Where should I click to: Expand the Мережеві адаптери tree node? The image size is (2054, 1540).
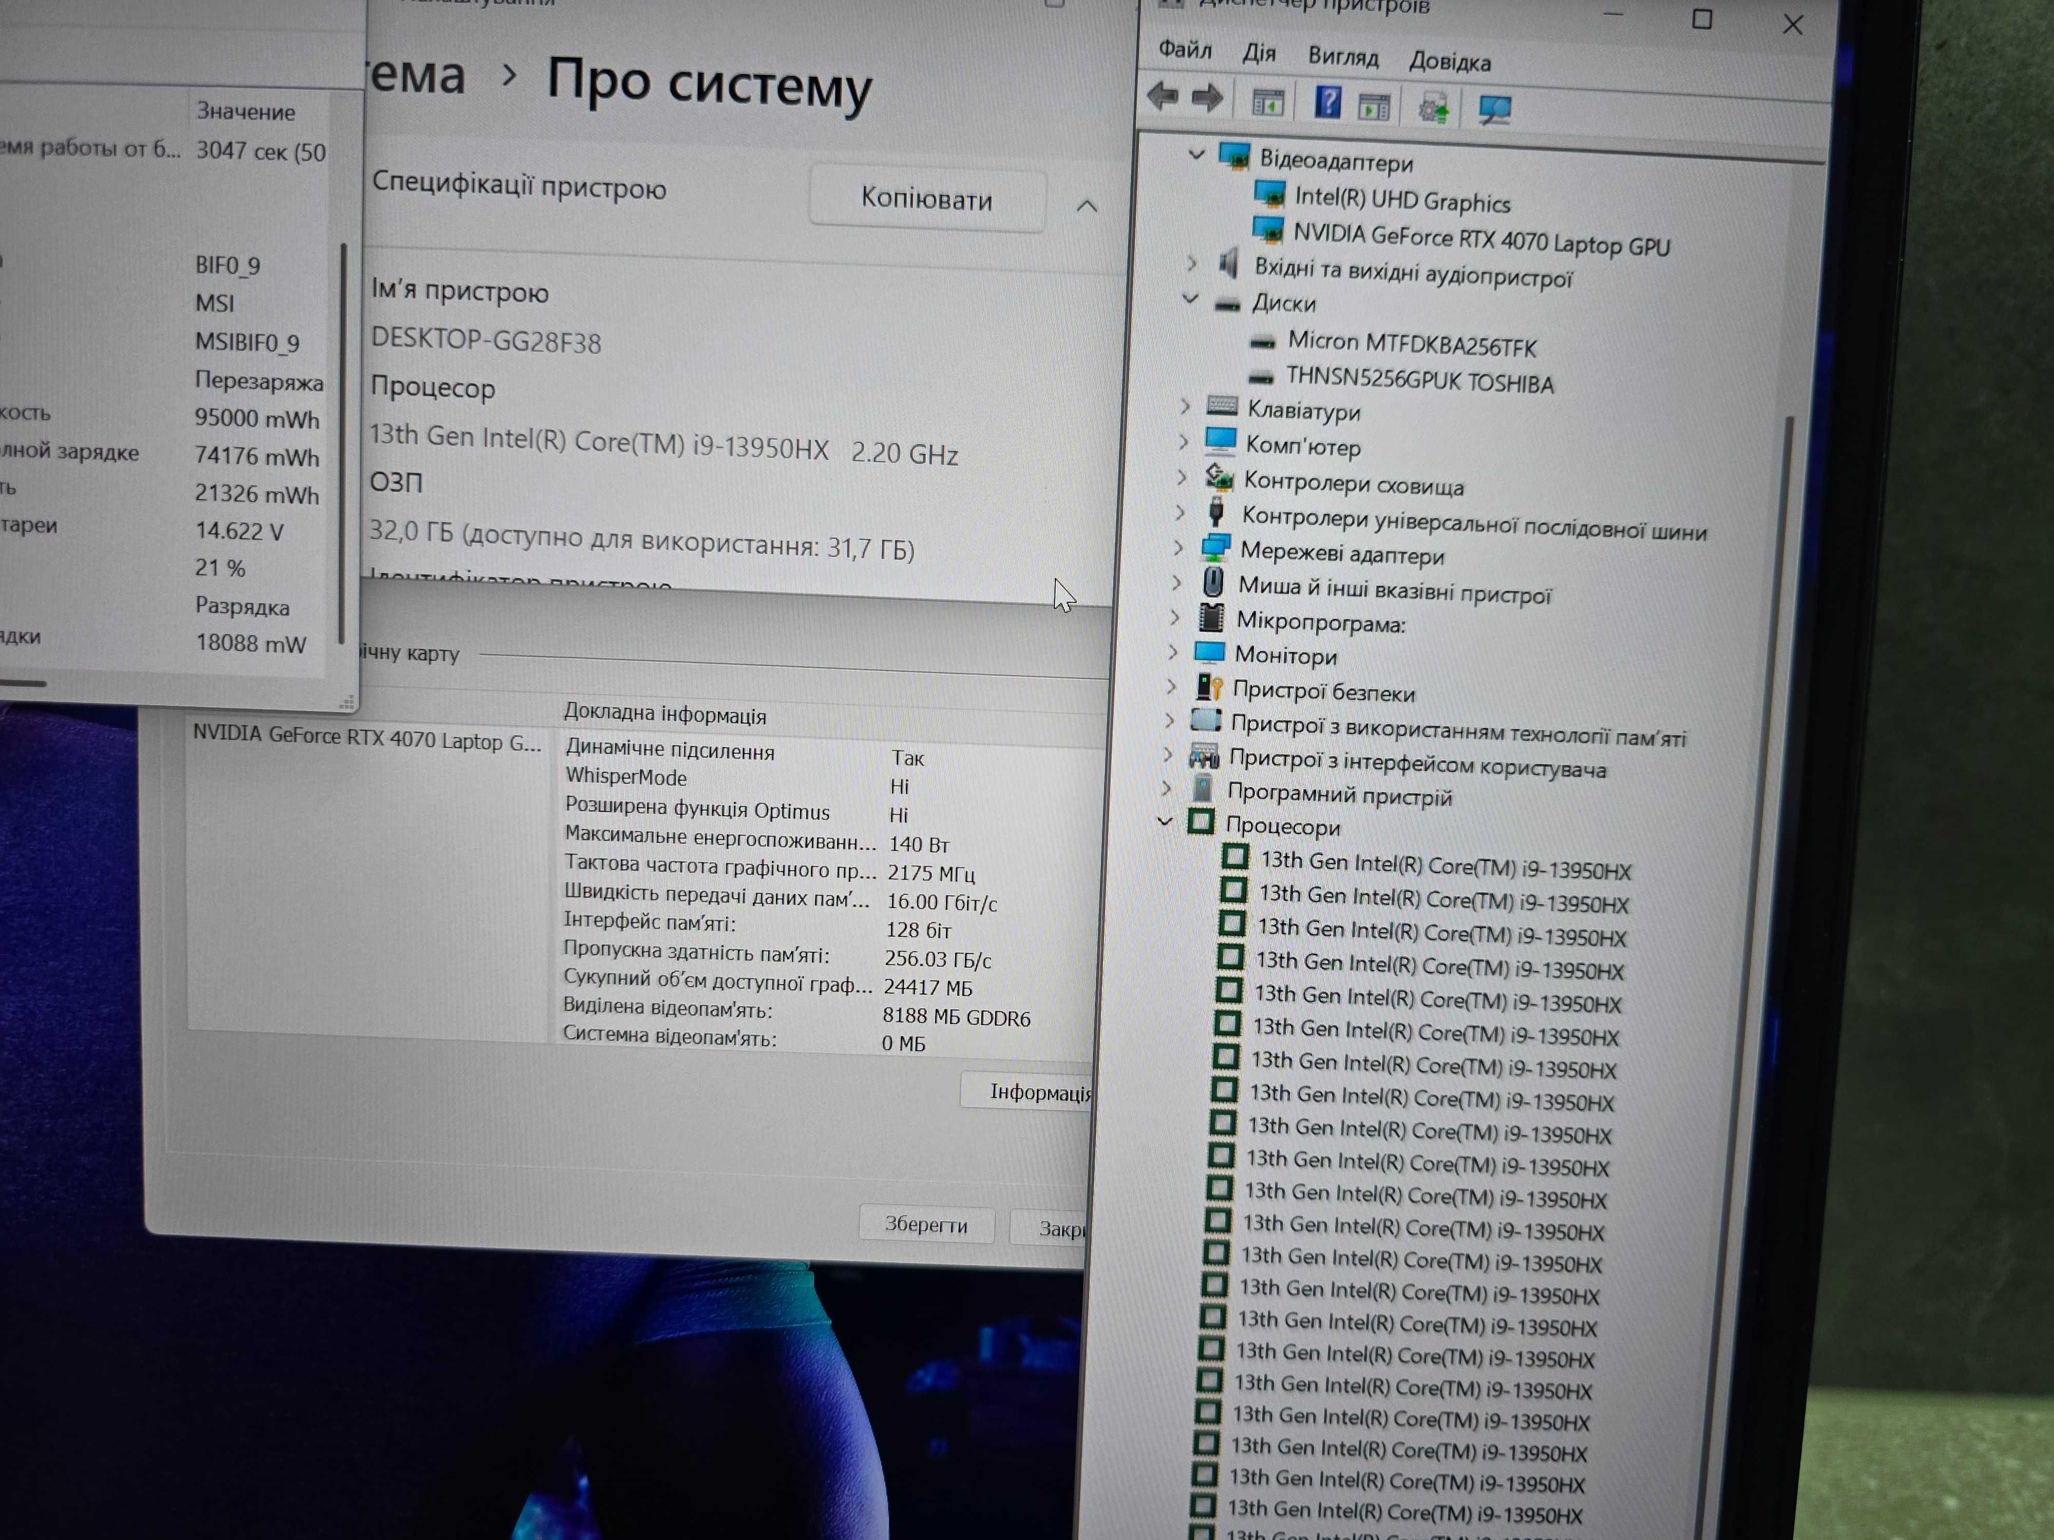(1178, 548)
